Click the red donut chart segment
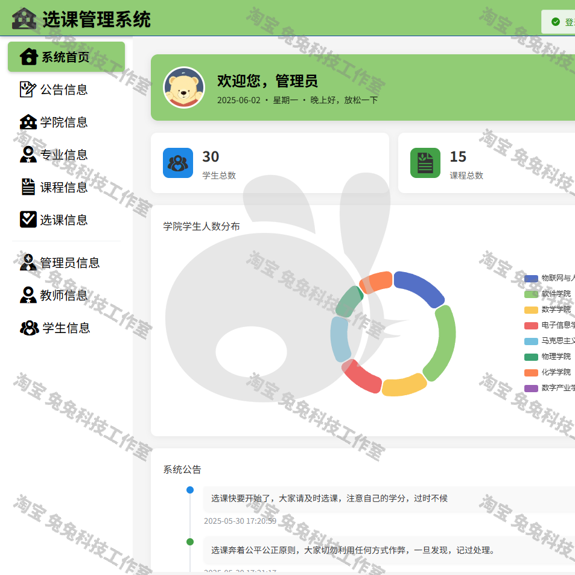This screenshot has width=575, height=575. coord(361,377)
